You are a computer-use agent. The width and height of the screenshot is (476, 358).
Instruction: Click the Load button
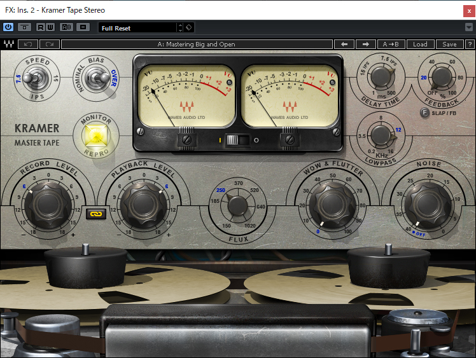[x=420, y=45]
